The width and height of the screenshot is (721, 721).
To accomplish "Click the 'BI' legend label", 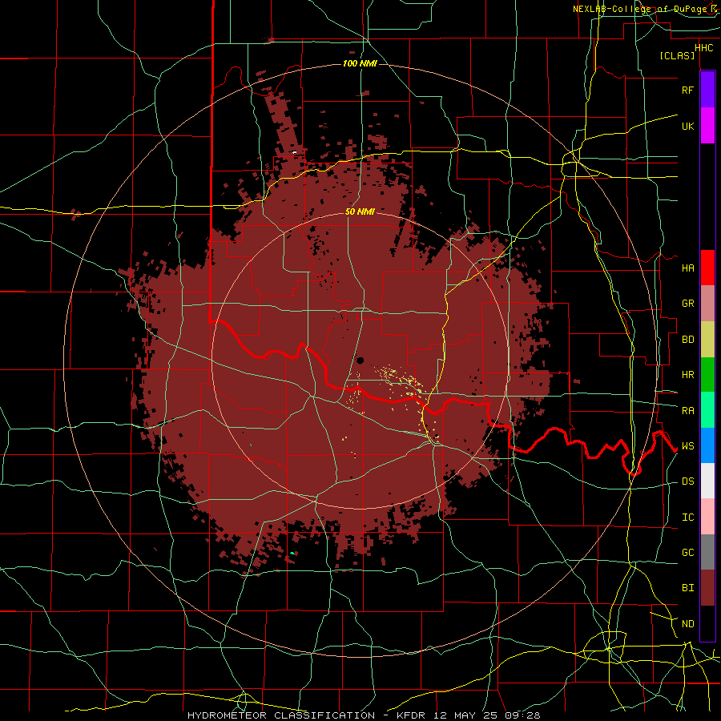I will click(x=687, y=588).
